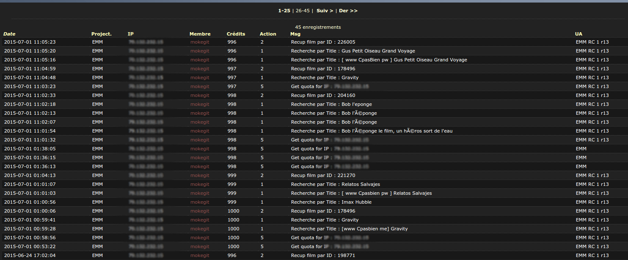Click the "45 enregistrements" record count
The image size is (628, 260).
[318, 27]
